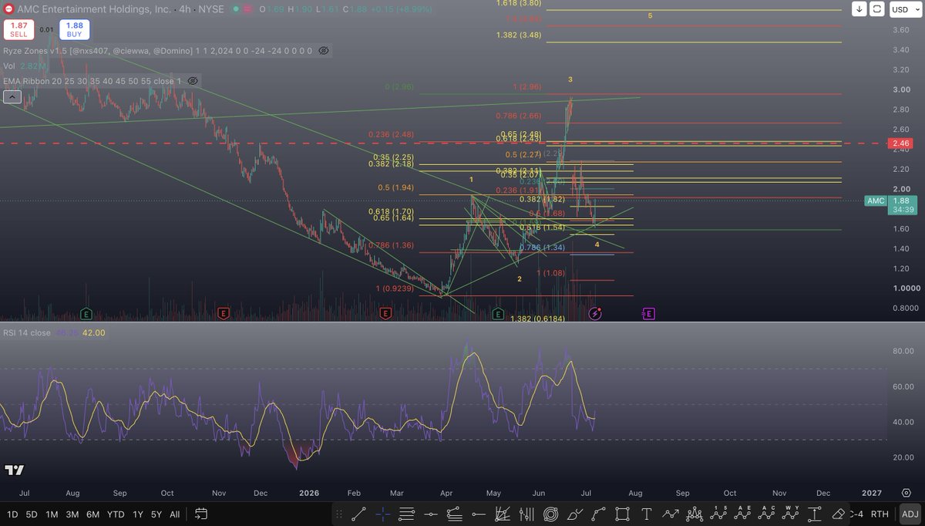Show All time range
The image size is (925, 526).
click(175, 514)
